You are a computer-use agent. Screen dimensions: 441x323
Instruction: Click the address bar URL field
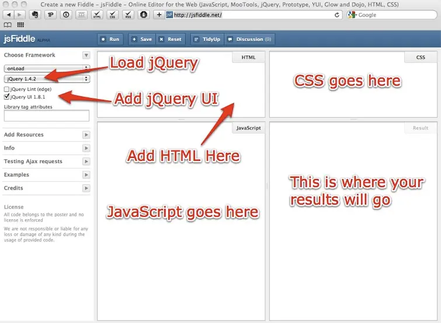[253, 15]
